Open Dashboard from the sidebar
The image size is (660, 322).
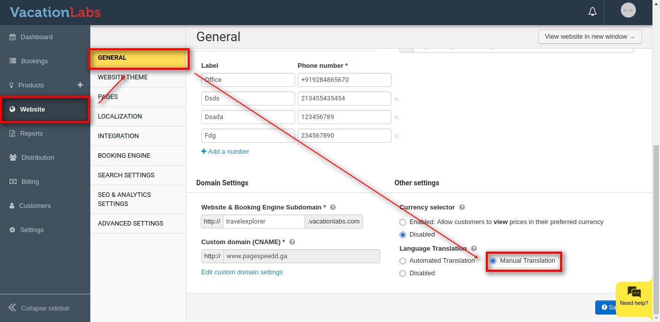tap(36, 37)
